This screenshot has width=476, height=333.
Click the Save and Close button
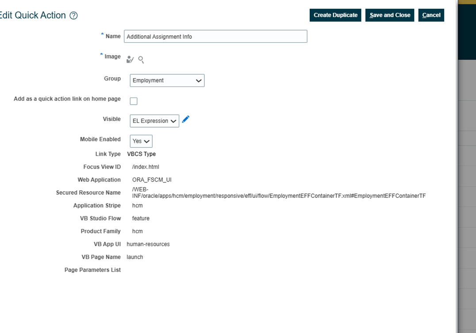(x=389, y=15)
